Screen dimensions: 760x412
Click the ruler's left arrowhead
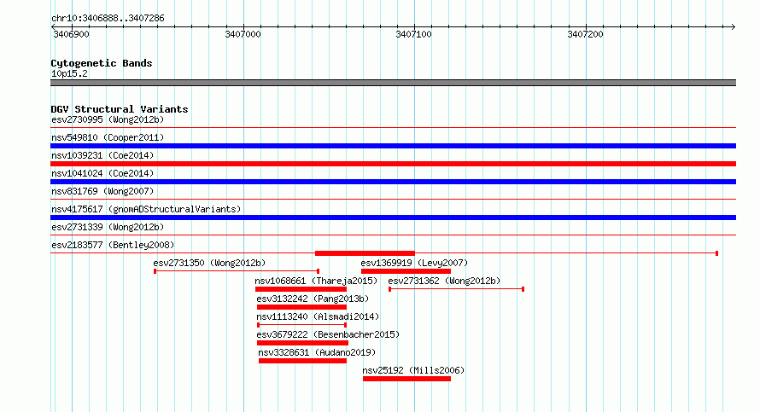pos(53,27)
